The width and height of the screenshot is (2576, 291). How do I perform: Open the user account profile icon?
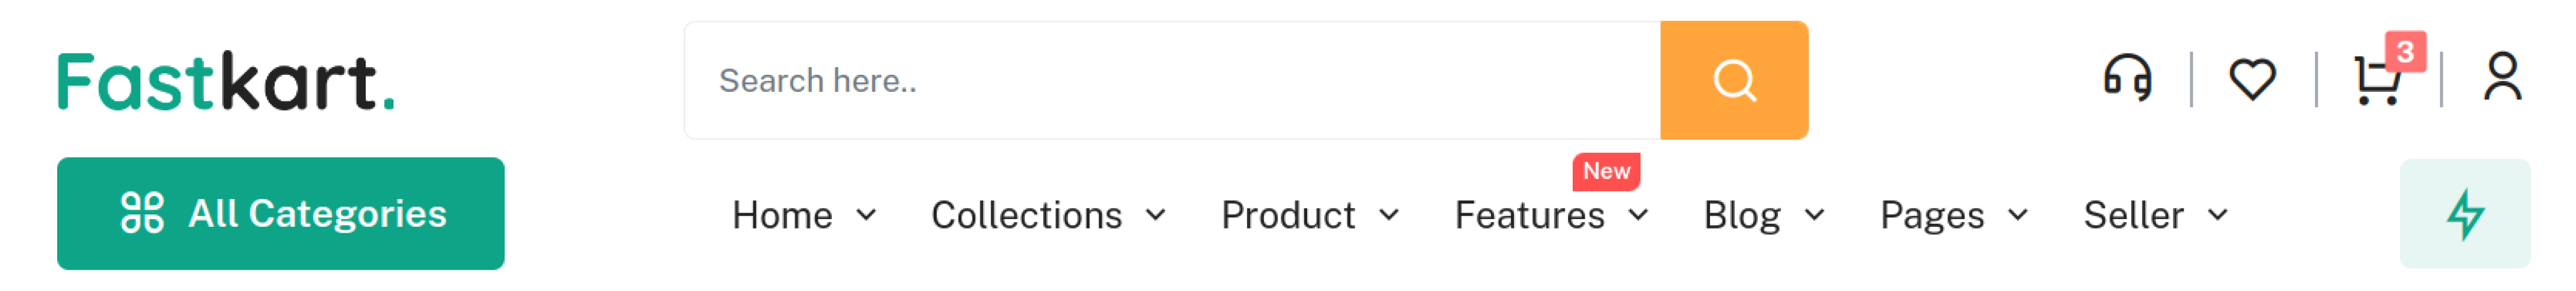2502,78
